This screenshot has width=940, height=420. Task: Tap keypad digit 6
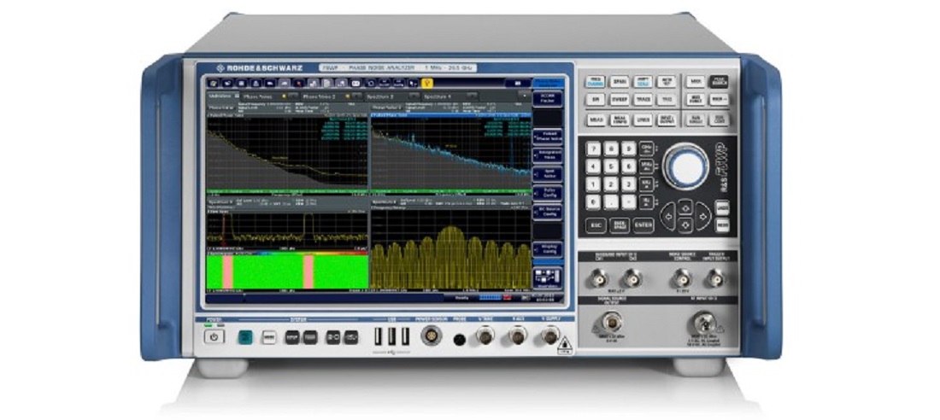pyautogui.click(x=628, y=166)
